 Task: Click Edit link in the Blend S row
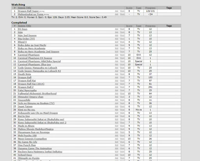tap(116, 42)
